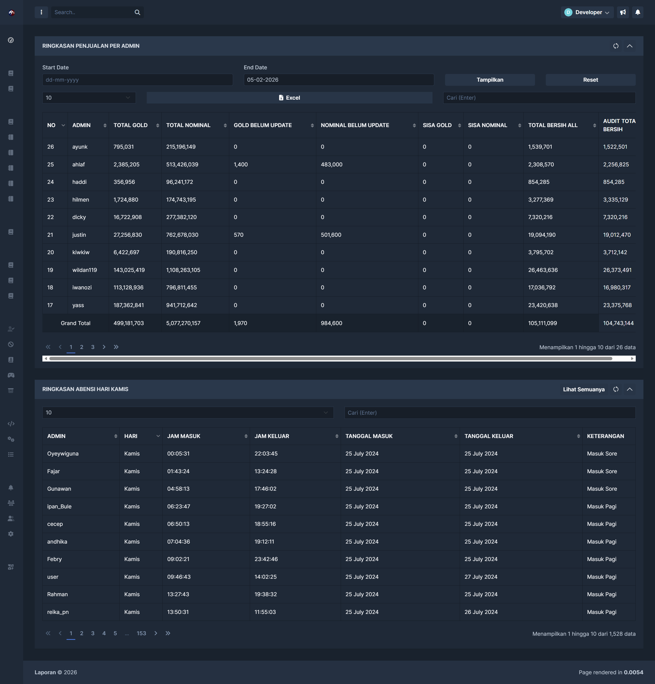The width and height of the screenshot is (655, 684).
Task: Open the double gears icon in the sidebar
Action: tap(11, 439)
